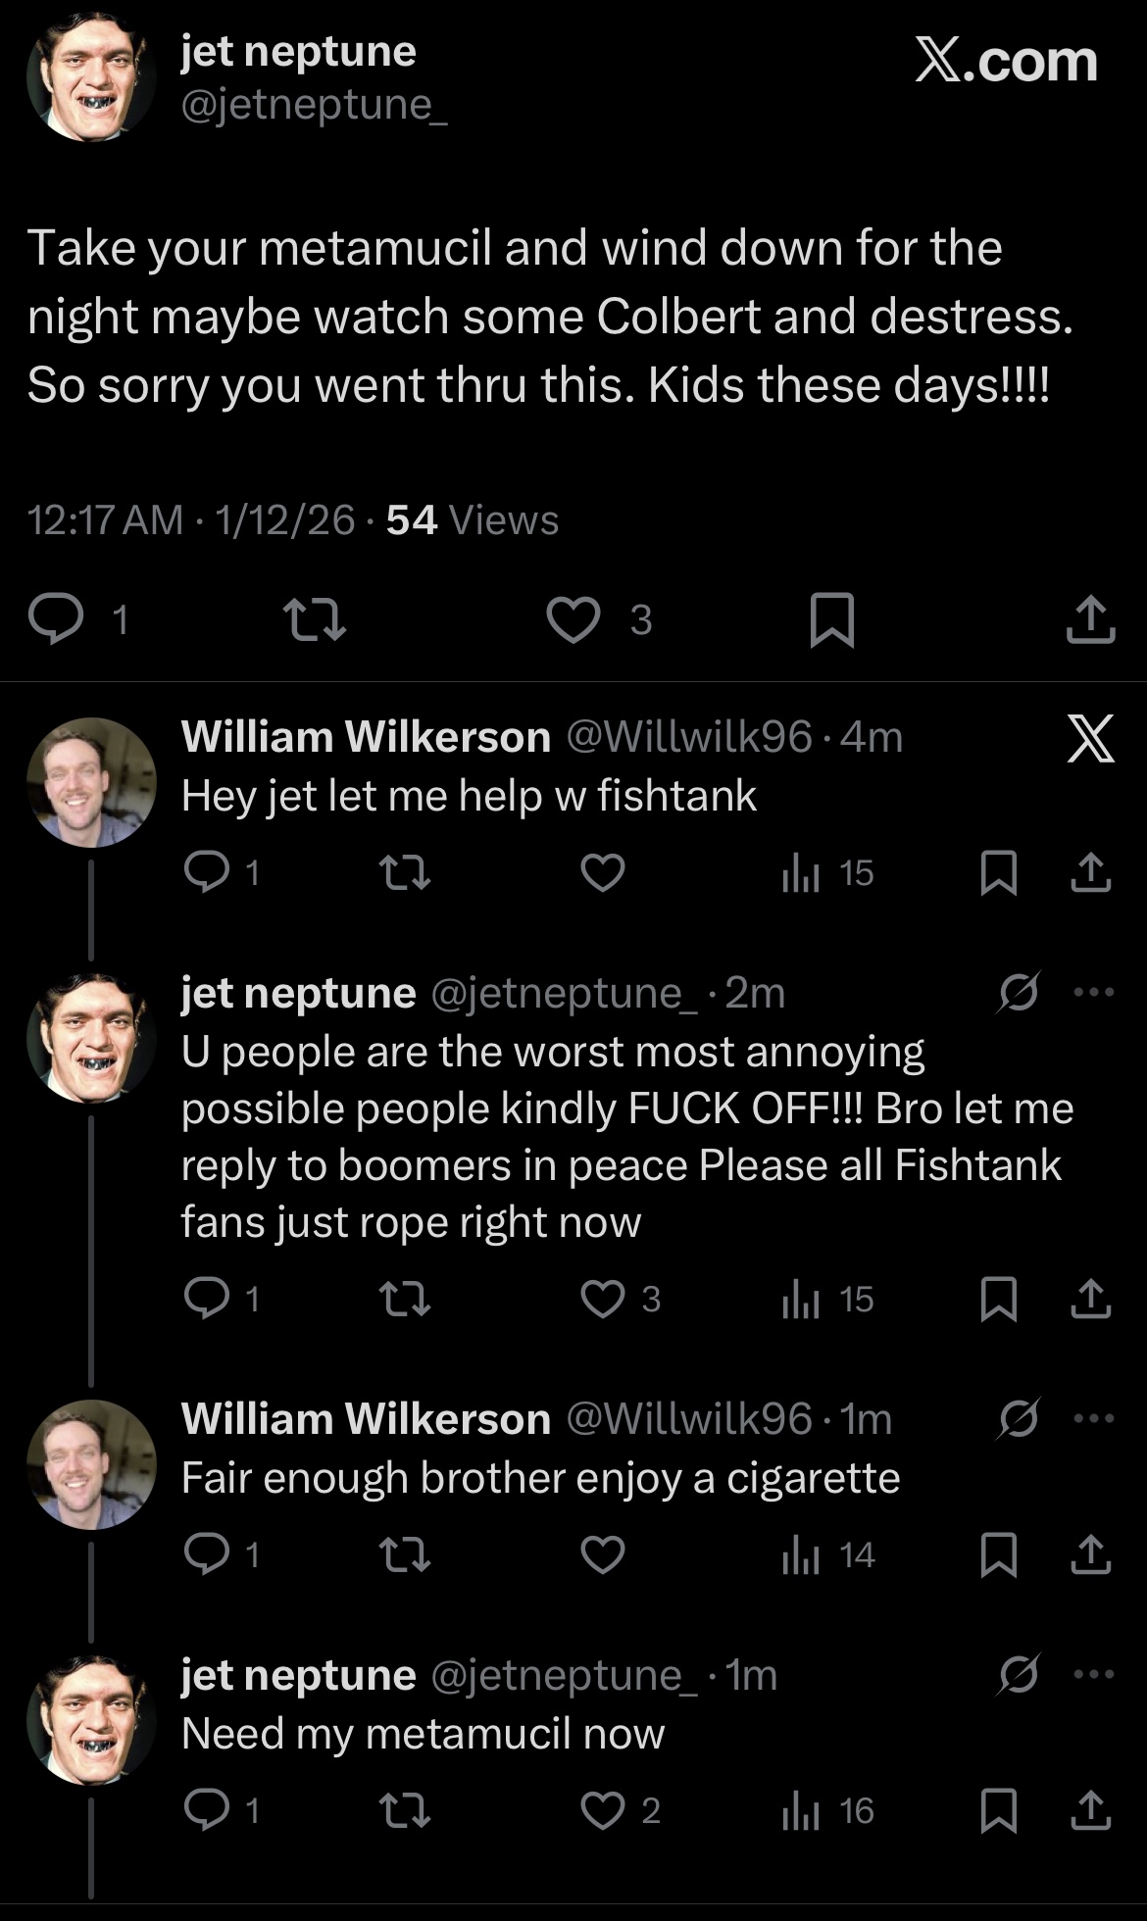Open more options on 'FUCK OFF' reply
Viewport: 1147px width, 1921px height.
pyautogui.click(x=1094, y=993)
